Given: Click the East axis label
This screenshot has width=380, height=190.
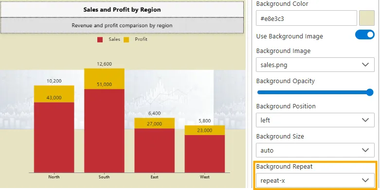Looking at the screenshot, I should (154, 177).
